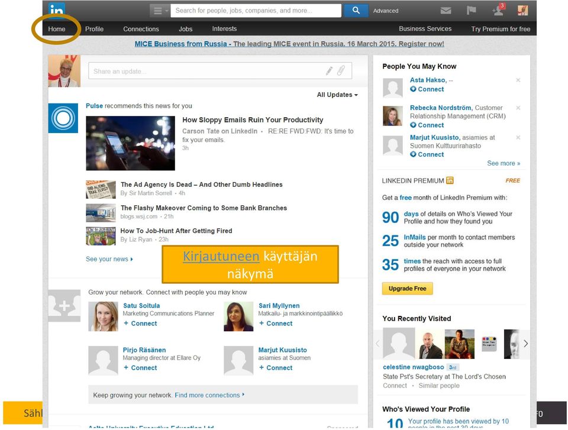
Task: Open Marjut Kuusisto name in grow network
Action: (283, 350)
